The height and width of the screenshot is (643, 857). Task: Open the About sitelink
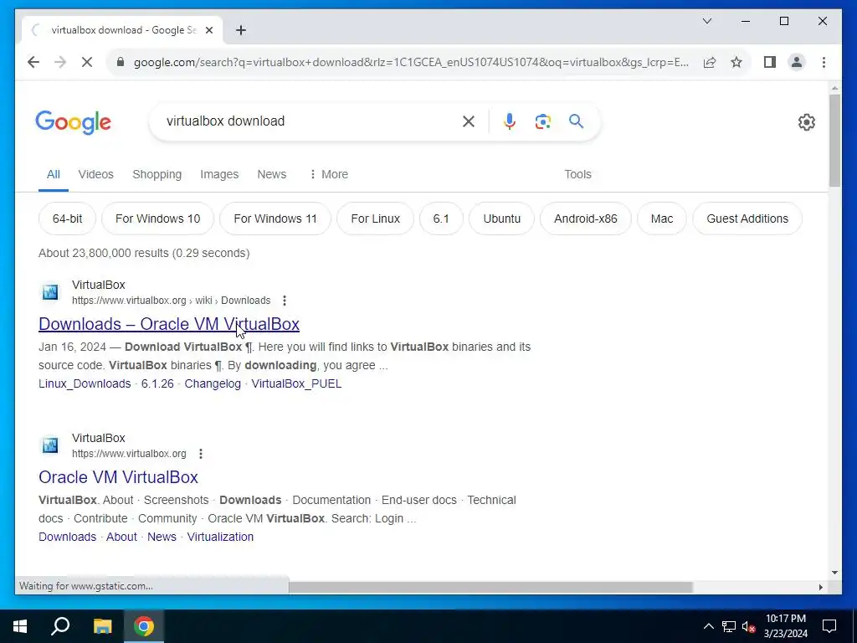pyautogui.click(x=121, y=537)
